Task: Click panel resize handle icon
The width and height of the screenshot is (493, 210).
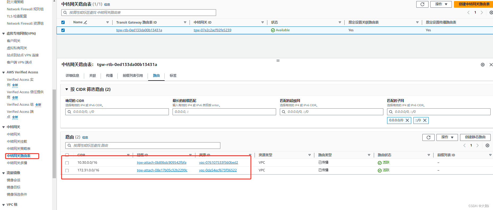Action: click(278, 61)
